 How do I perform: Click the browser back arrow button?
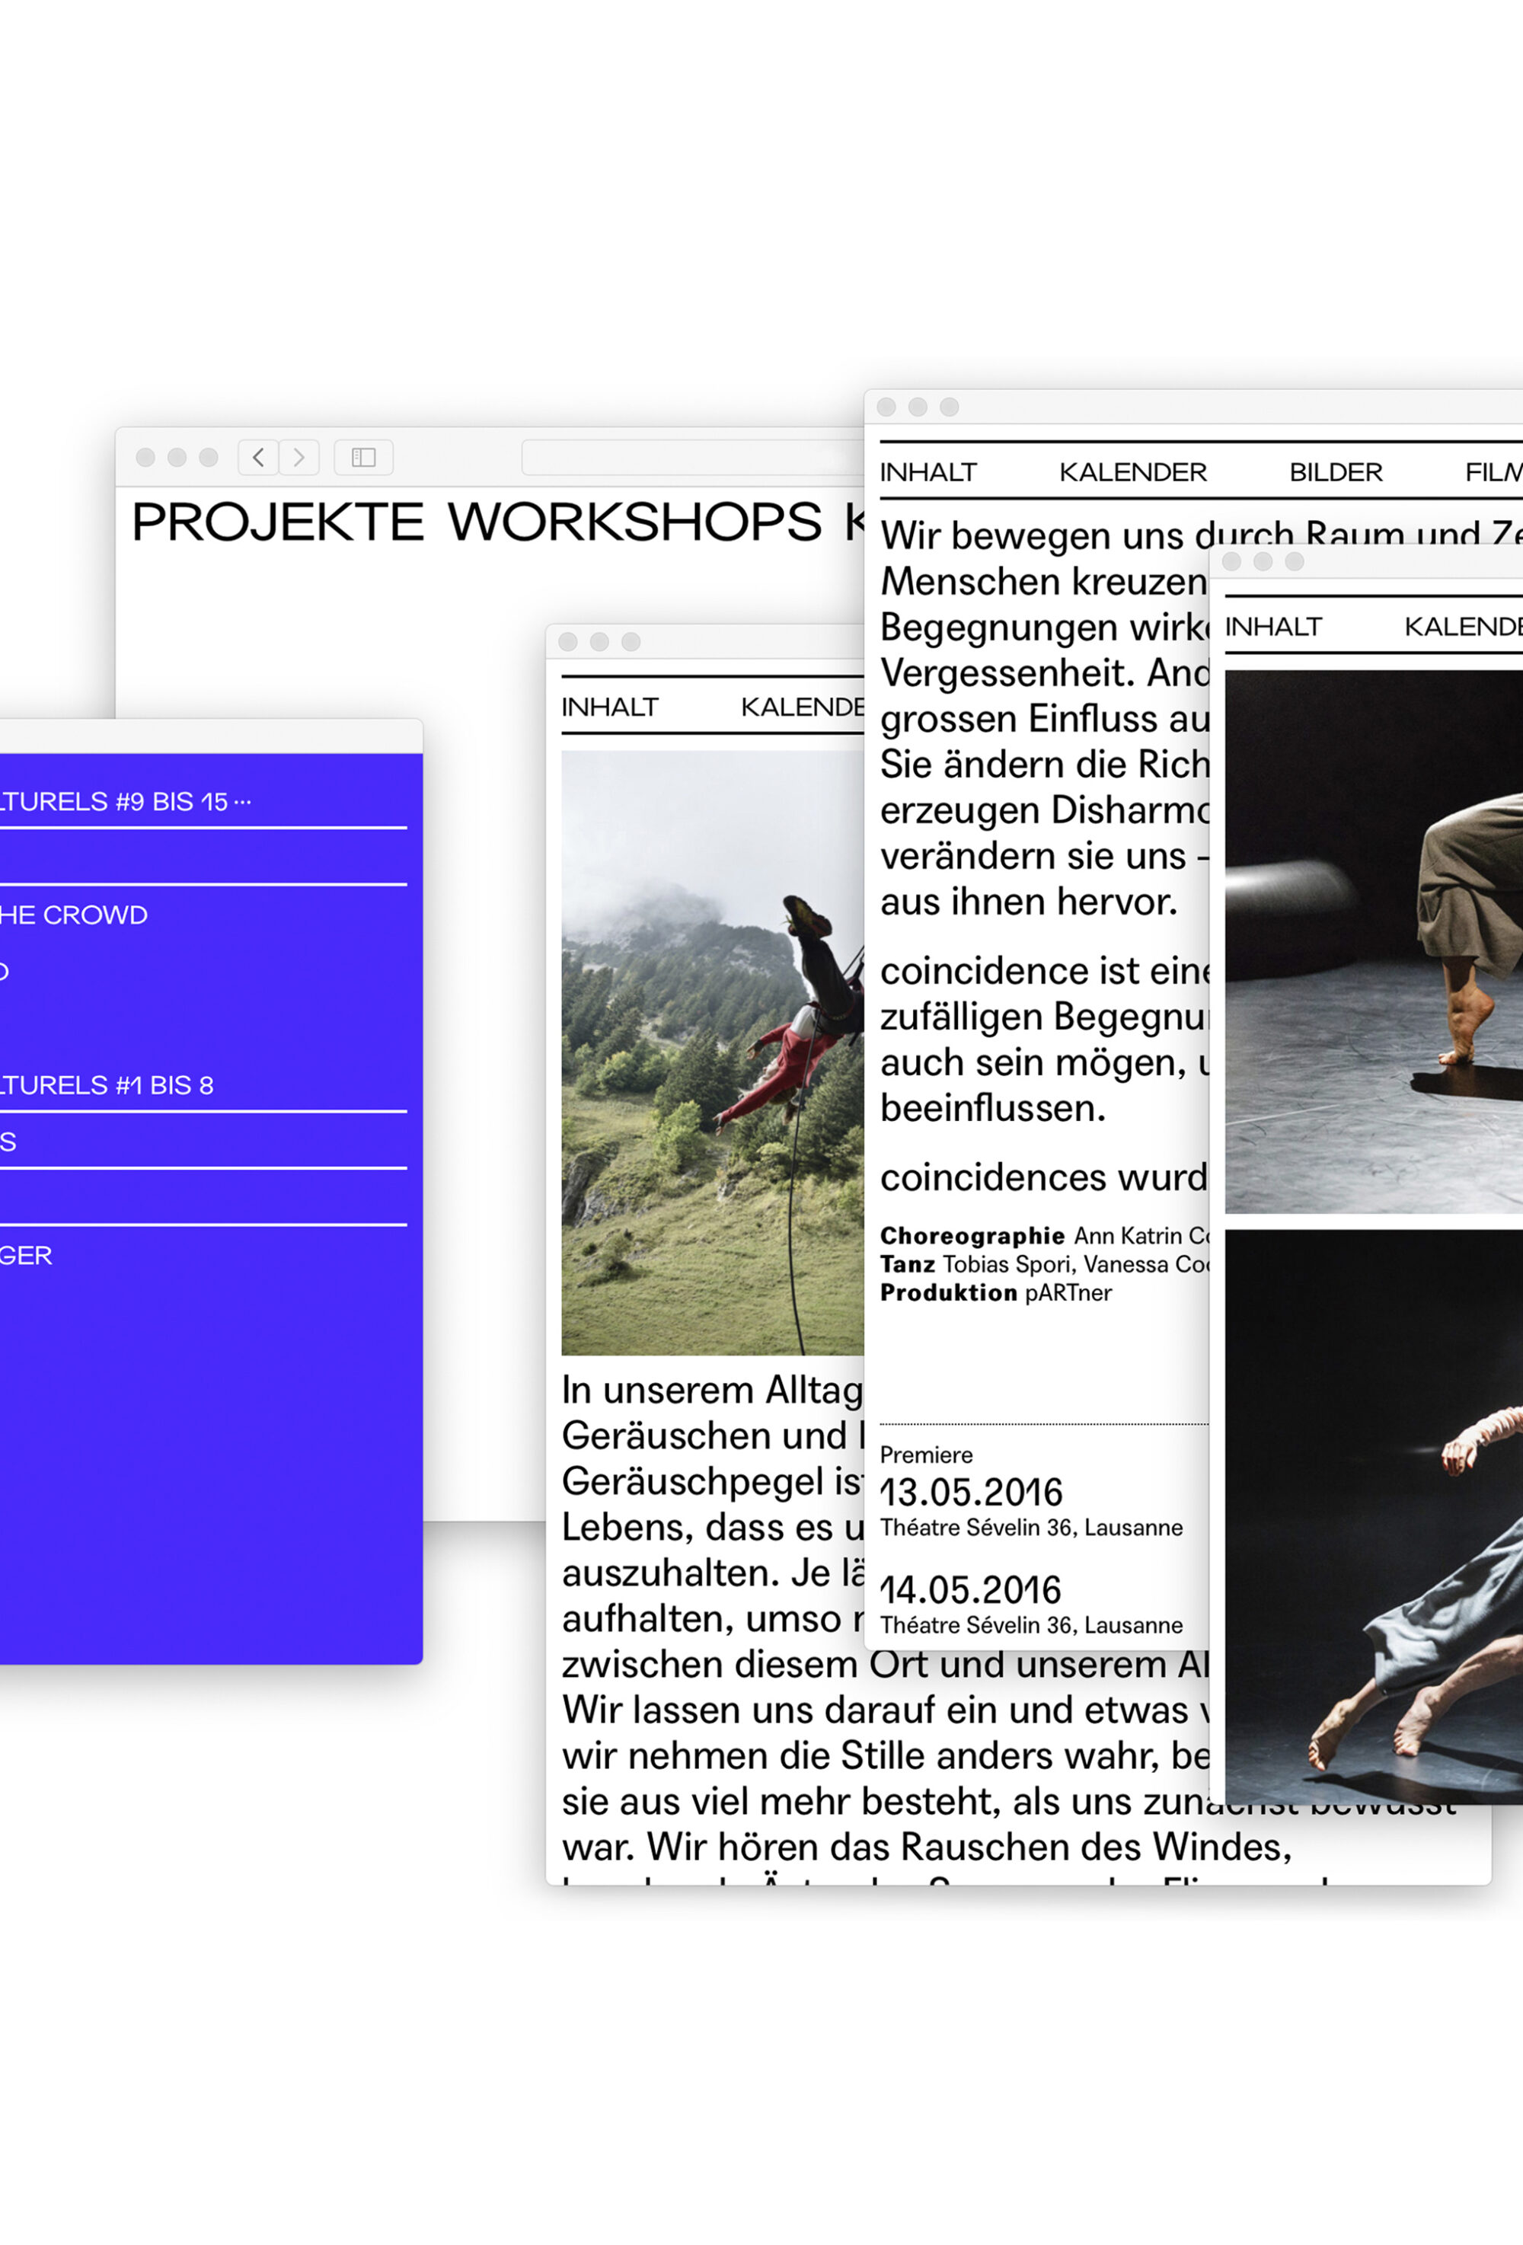[258, 457]
